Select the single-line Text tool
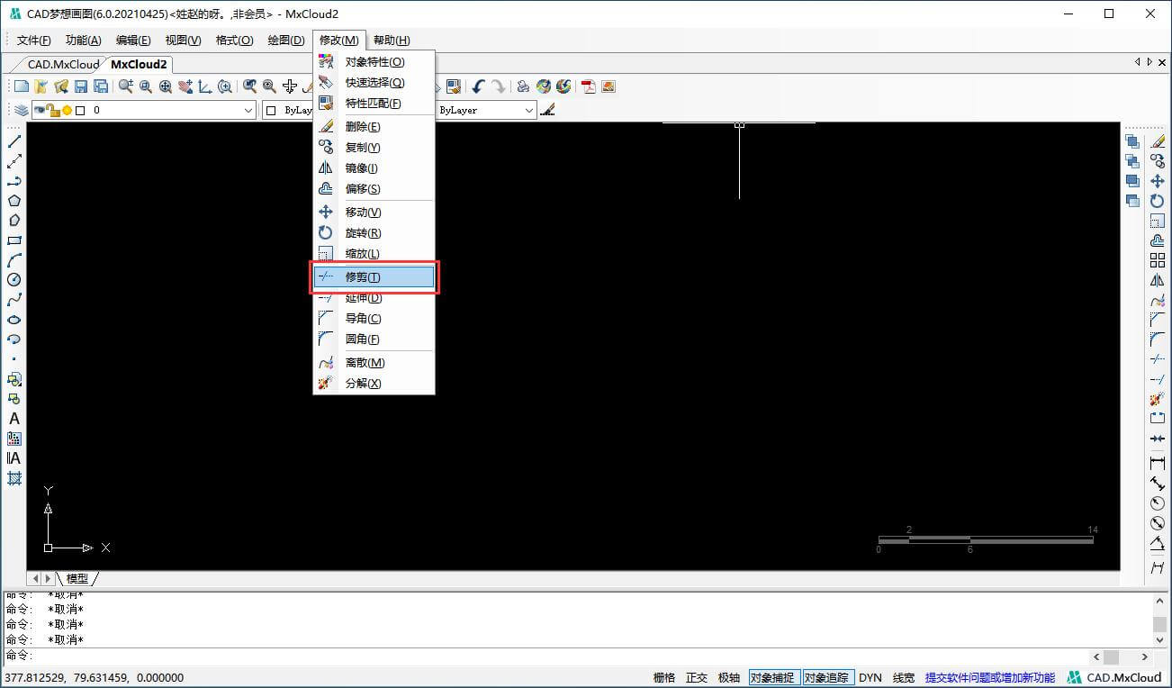The image size is (1172, 688). click(x=14, y=419)
